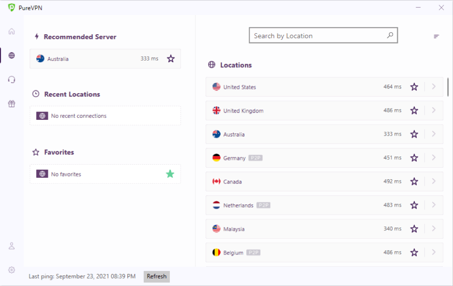Click the P2P badge beside Germany
The height and width of the screenshot is (286, 453).
[256, 157]
